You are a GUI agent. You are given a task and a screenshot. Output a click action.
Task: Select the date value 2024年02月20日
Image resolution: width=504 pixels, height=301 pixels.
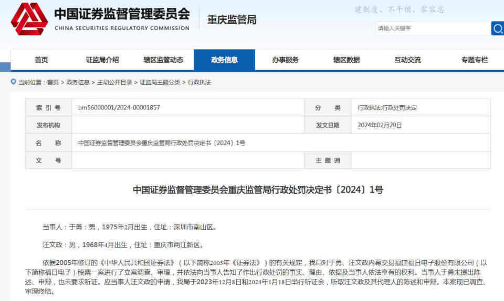click(380, 125)
